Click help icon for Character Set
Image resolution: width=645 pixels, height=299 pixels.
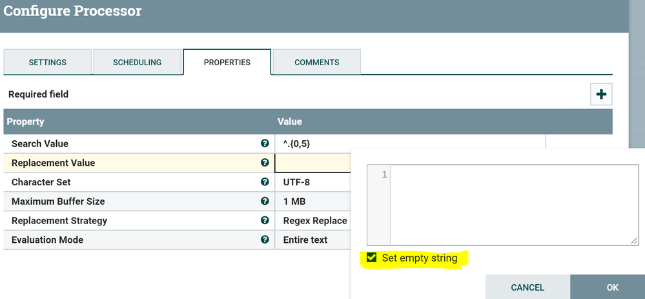coord(265,182)
